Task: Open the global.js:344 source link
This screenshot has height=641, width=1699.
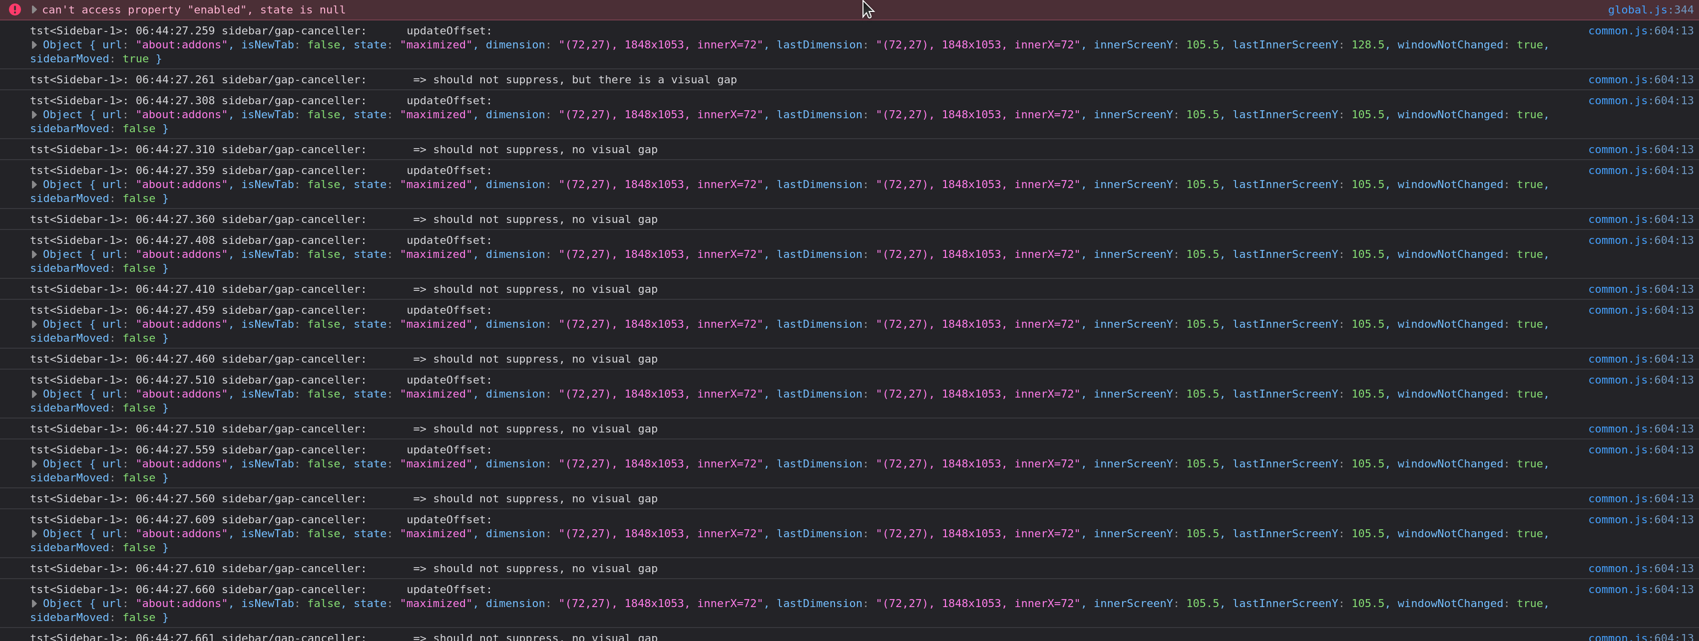Action: click(x=1650, y=10)
